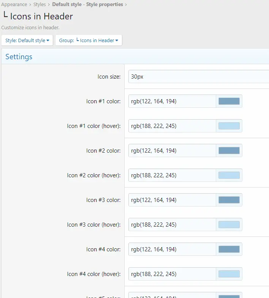269x298 pixels.
Task: Open the Group: Icons in Header dropdown
Action: tap(89, 40)
